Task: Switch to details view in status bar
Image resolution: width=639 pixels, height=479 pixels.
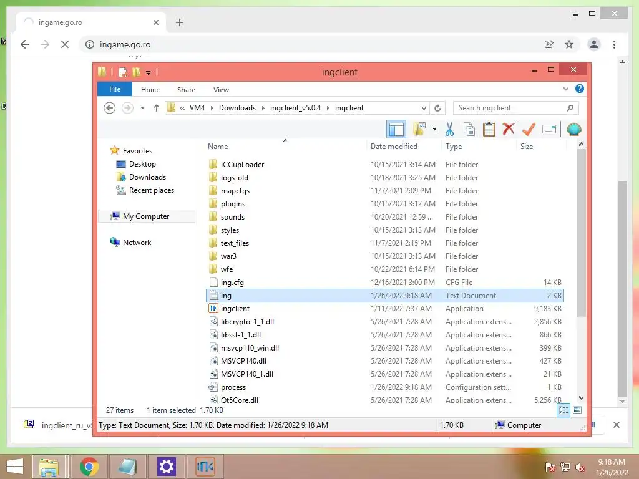Action: (x=563, y=410)
